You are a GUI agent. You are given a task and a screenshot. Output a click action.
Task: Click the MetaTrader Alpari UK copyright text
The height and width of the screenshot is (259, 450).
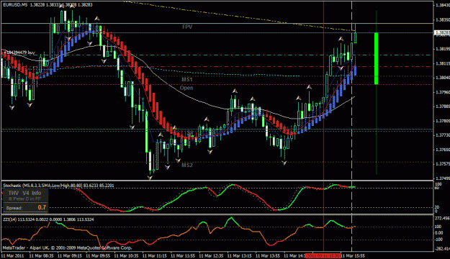coord(68,247)
